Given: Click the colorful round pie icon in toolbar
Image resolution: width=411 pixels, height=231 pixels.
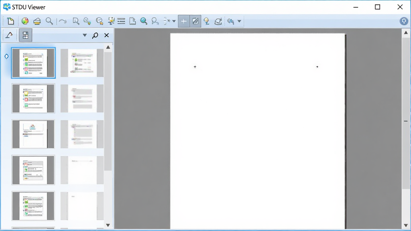Looking at the screenshot, I should click(x=25, y=21).
